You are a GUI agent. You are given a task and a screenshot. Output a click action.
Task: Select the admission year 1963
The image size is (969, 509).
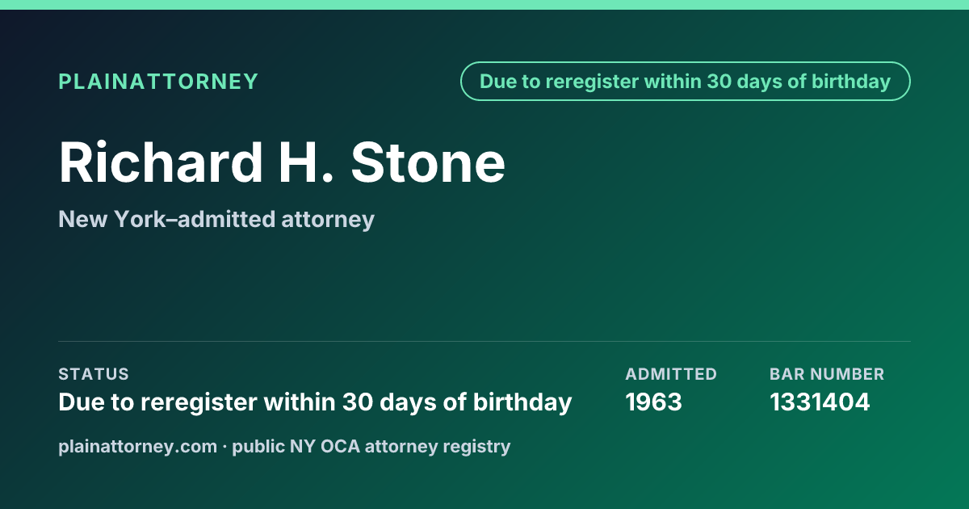tap(654, 402)
